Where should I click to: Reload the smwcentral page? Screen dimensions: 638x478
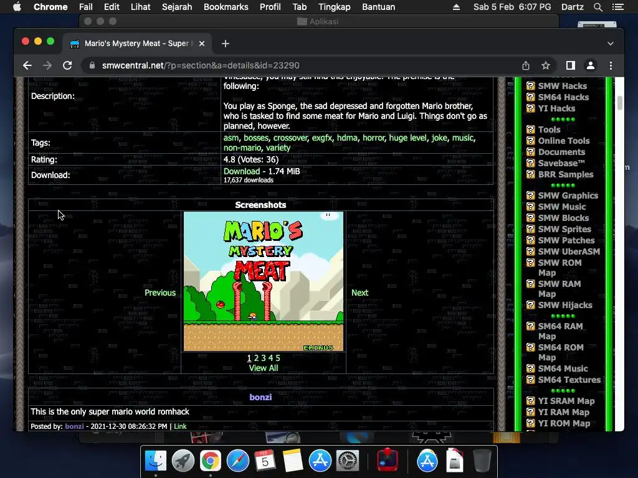pyautogui.click(x=67, y=65)
